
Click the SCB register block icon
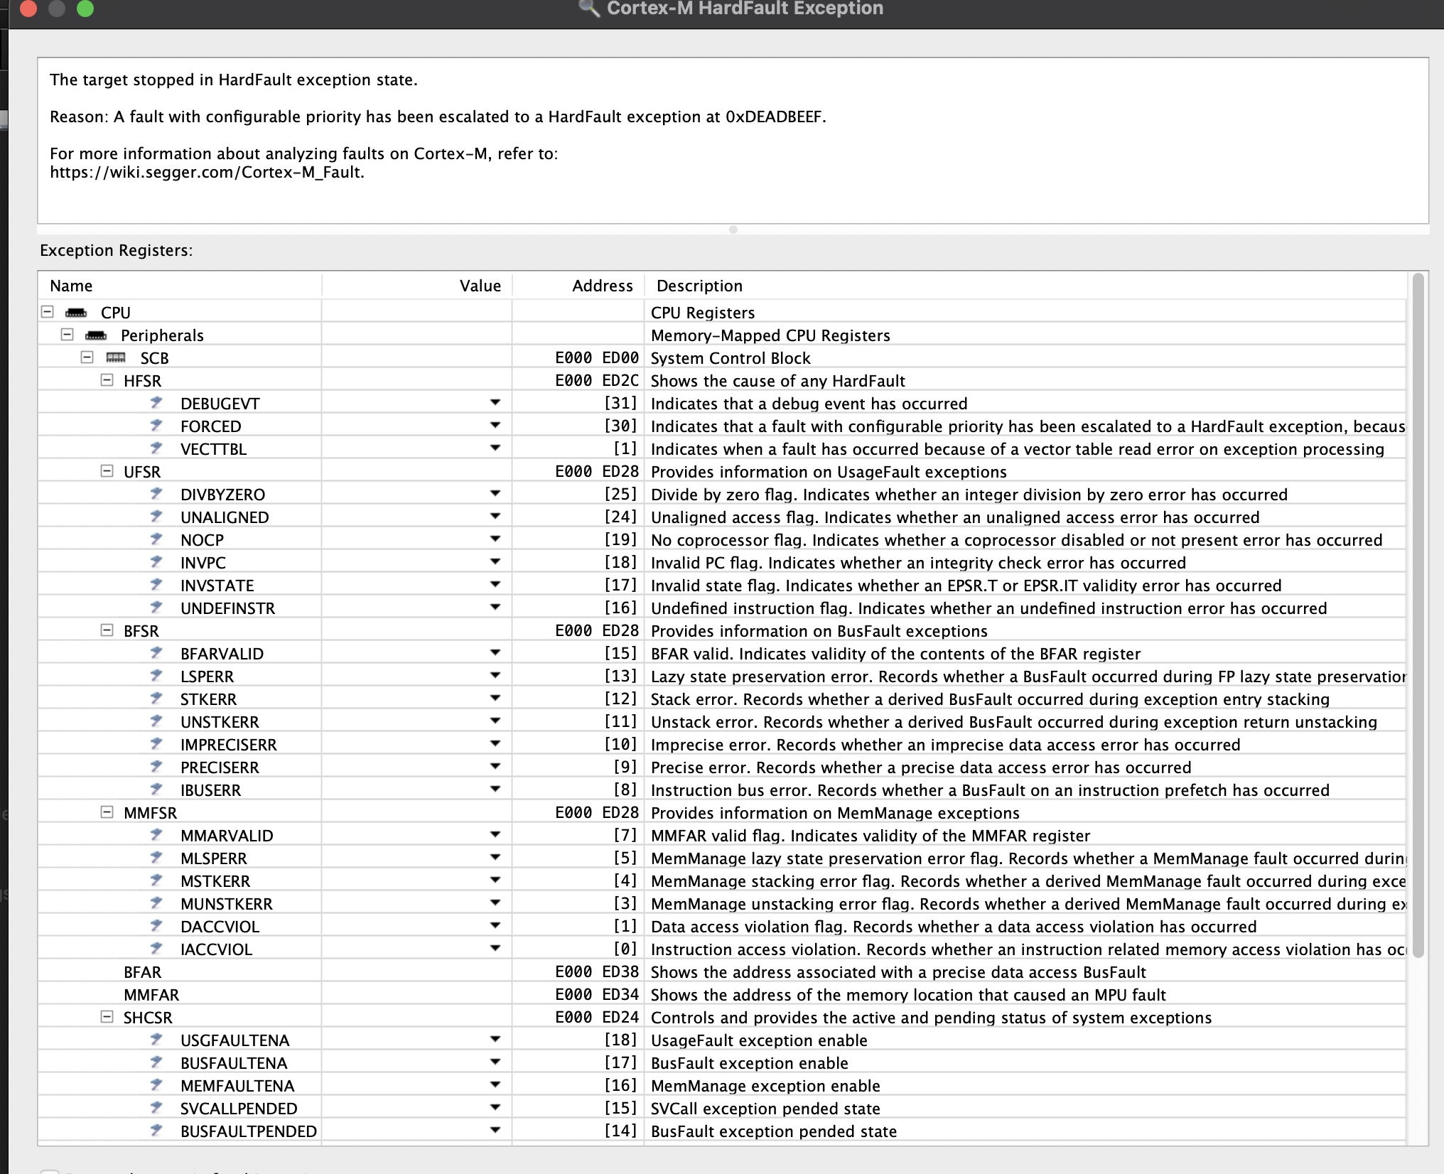[116, 358]
